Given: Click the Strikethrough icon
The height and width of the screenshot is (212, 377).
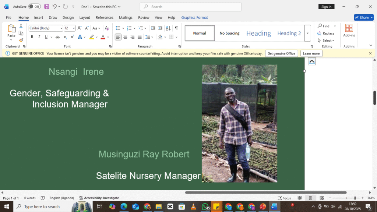Looking at the screenshot, I should point(57,37).
